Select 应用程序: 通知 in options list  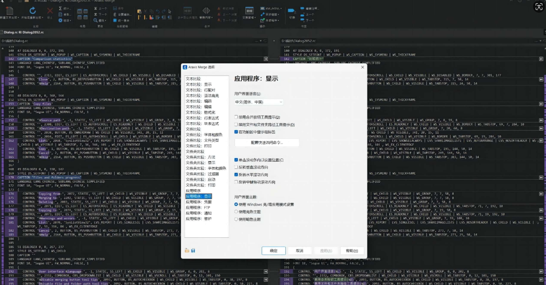pyautogui.click(x=199, y=213)
